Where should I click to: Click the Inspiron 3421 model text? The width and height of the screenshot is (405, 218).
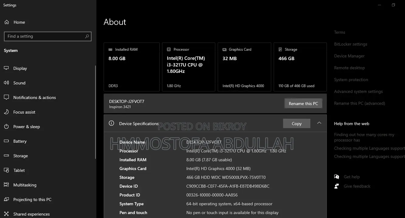click(120, 107)
